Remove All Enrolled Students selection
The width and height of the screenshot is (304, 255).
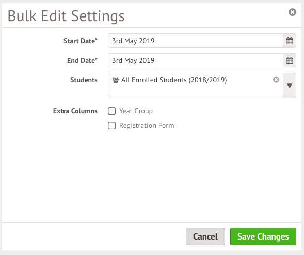click(x=276, y=80)
